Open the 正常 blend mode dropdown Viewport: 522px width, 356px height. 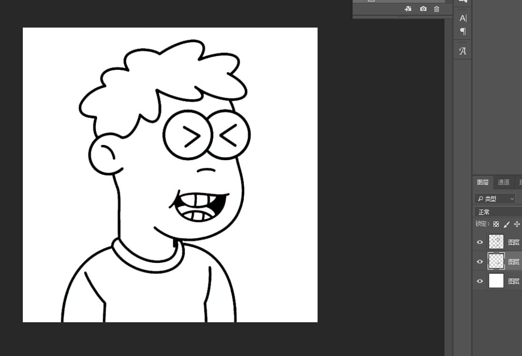498,212
